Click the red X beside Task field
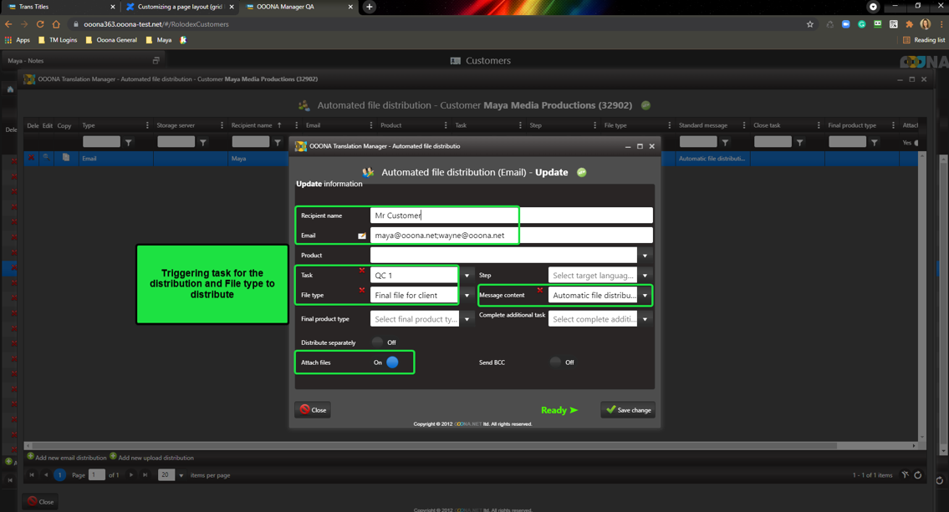The image size is (949, 512). coord(362,271)
